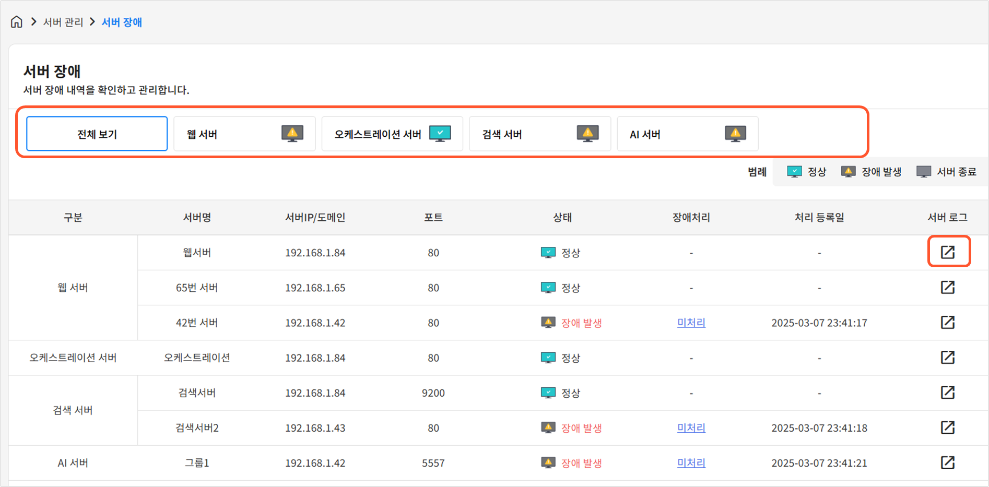Select the 전체 보기 tab

(97, 134)
